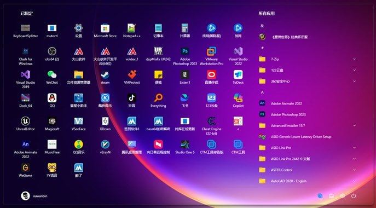Launch VMware Workstation Pro
Image resolution: width=376 pixels, height=208 pixels.
point(211,56)
